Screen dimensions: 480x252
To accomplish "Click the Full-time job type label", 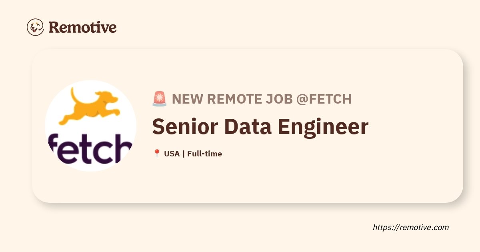I will pos(204,154).
